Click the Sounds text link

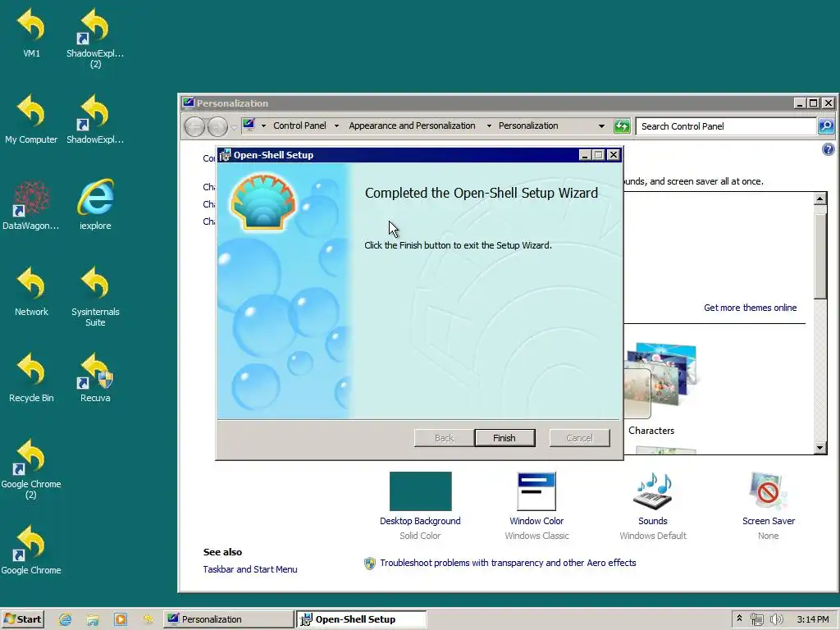tap(652, 521)
